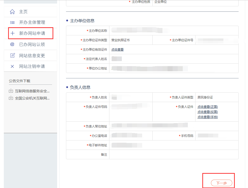The image size is (248, 188).
Task: Open 点击查看(正面) ID front link
Action: [208, 107]
